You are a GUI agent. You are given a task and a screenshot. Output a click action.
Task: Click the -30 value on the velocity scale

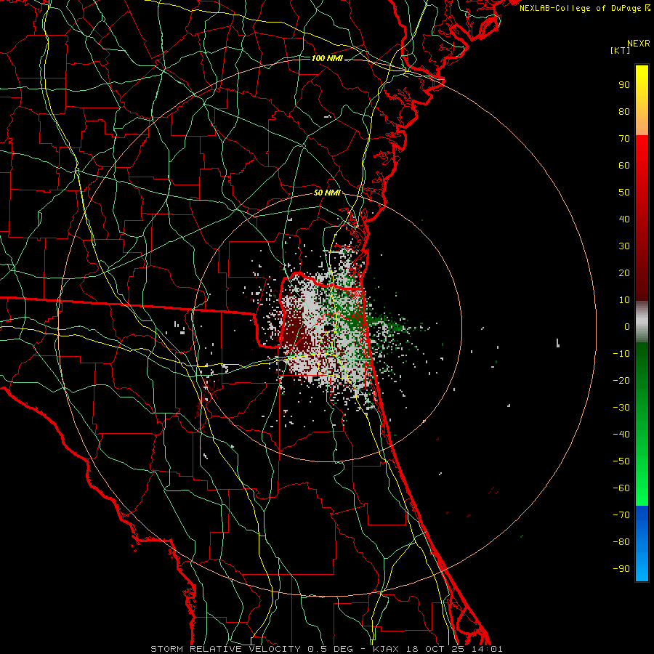tap(621, 408)
